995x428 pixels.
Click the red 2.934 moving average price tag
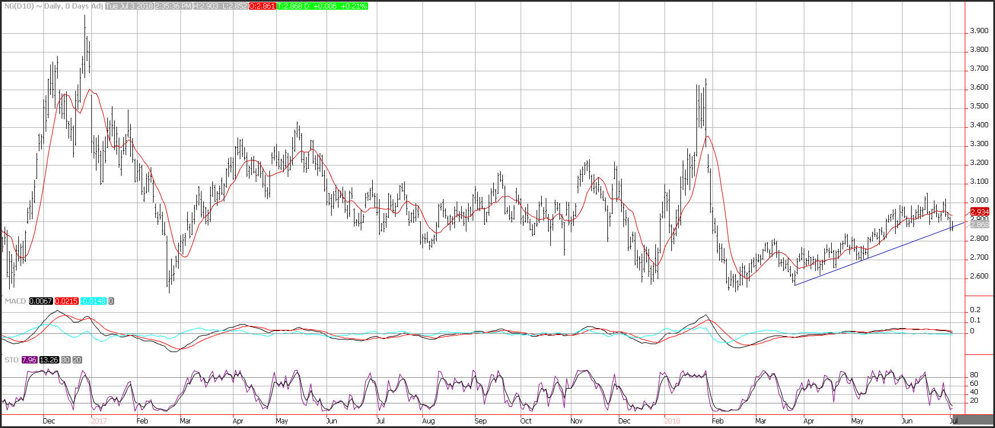point(980,212)
